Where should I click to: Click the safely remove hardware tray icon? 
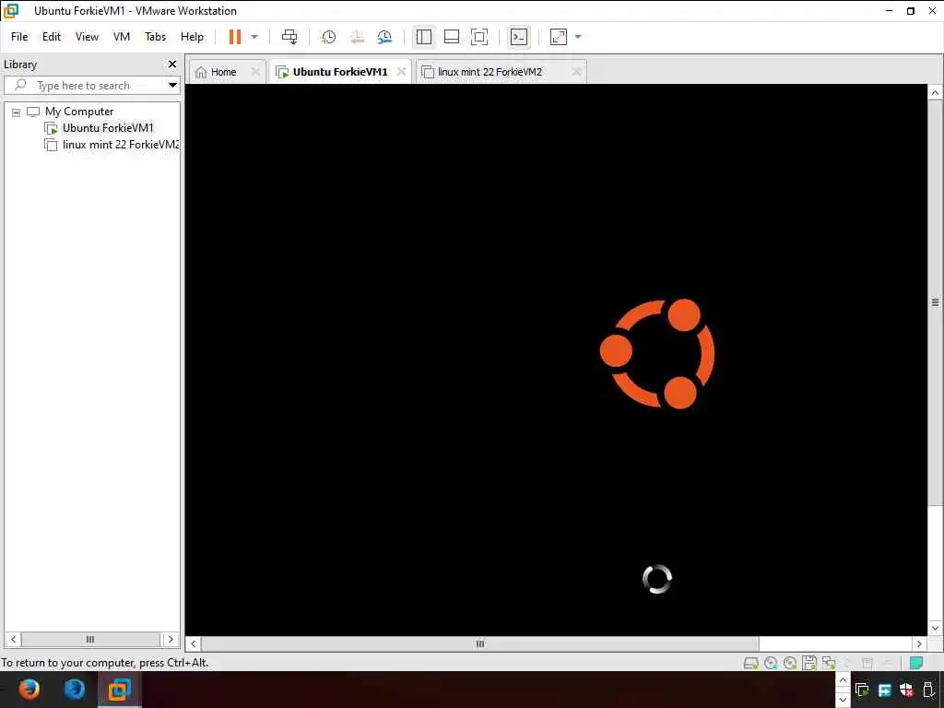(x=929, y=690)
